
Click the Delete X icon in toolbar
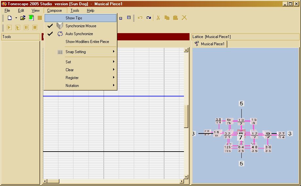(184, 18)
